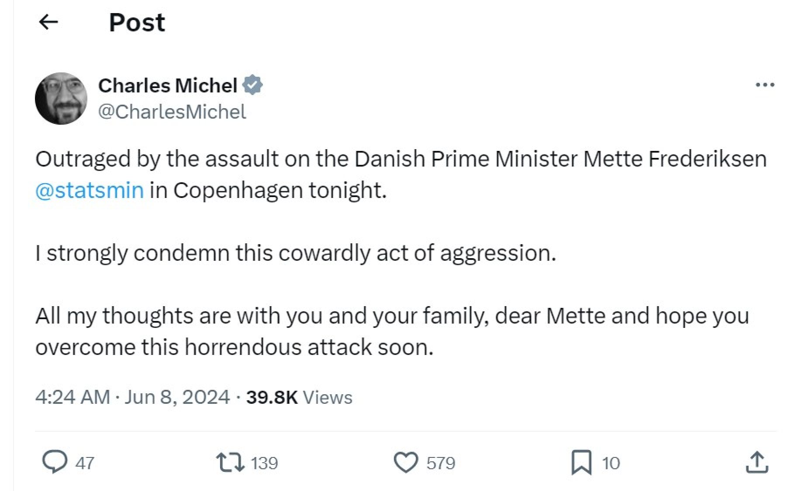Bookmark this post using the bookmark icon

[581, 463]
